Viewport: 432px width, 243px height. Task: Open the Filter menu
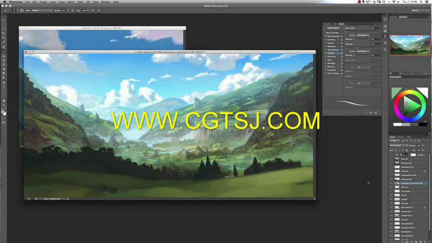(x=80, y=2)
